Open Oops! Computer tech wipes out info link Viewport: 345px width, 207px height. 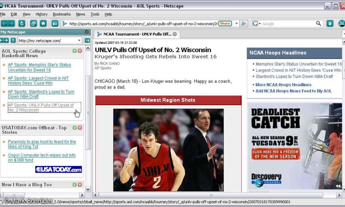pyautogui.click(x=42, y=158)
